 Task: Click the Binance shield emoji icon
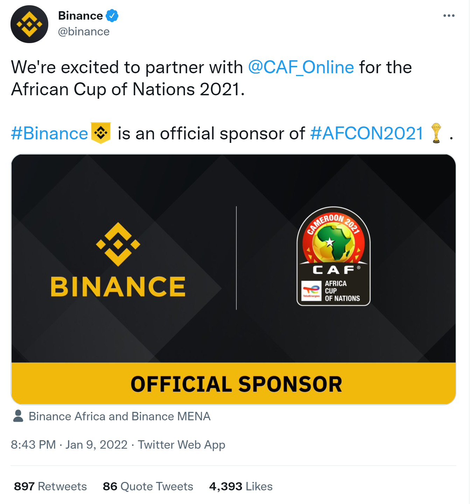[101, 133]
